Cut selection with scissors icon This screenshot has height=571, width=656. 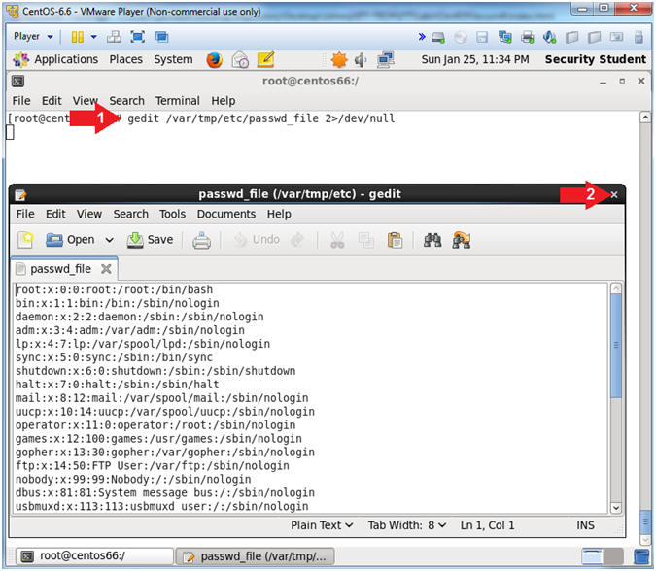tap(337, 240)
